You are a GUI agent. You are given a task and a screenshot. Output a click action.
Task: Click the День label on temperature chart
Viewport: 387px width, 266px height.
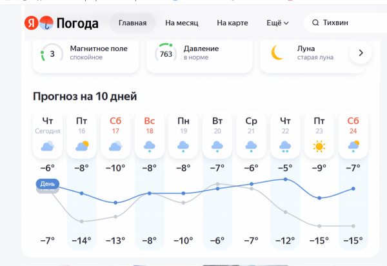coord(47,184)
